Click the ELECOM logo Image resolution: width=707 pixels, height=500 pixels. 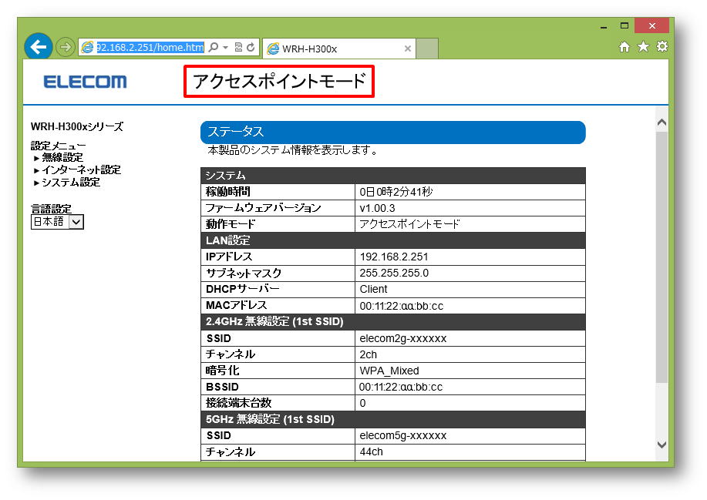[x=86, y=82]
